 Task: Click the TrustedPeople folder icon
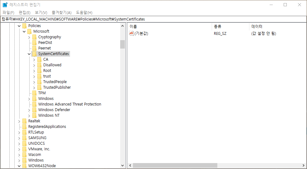(x=39, y=82)
